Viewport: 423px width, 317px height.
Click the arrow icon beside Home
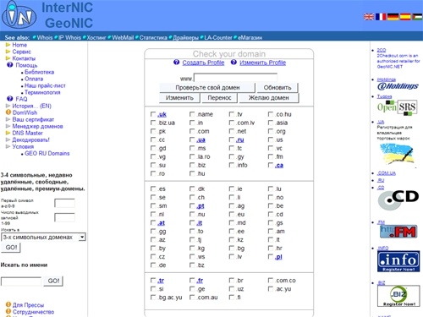coord(8,45)
